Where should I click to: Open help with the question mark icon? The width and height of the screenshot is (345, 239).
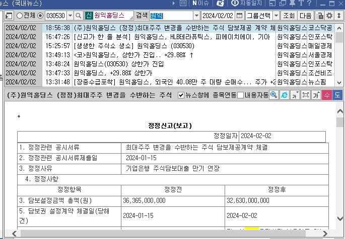click(309, 3)
